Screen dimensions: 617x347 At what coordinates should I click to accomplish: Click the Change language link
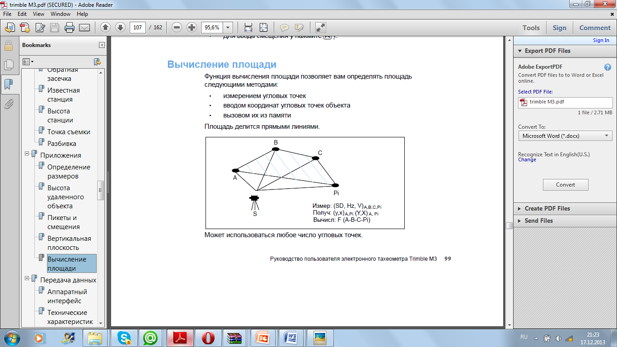pos(527,159)
